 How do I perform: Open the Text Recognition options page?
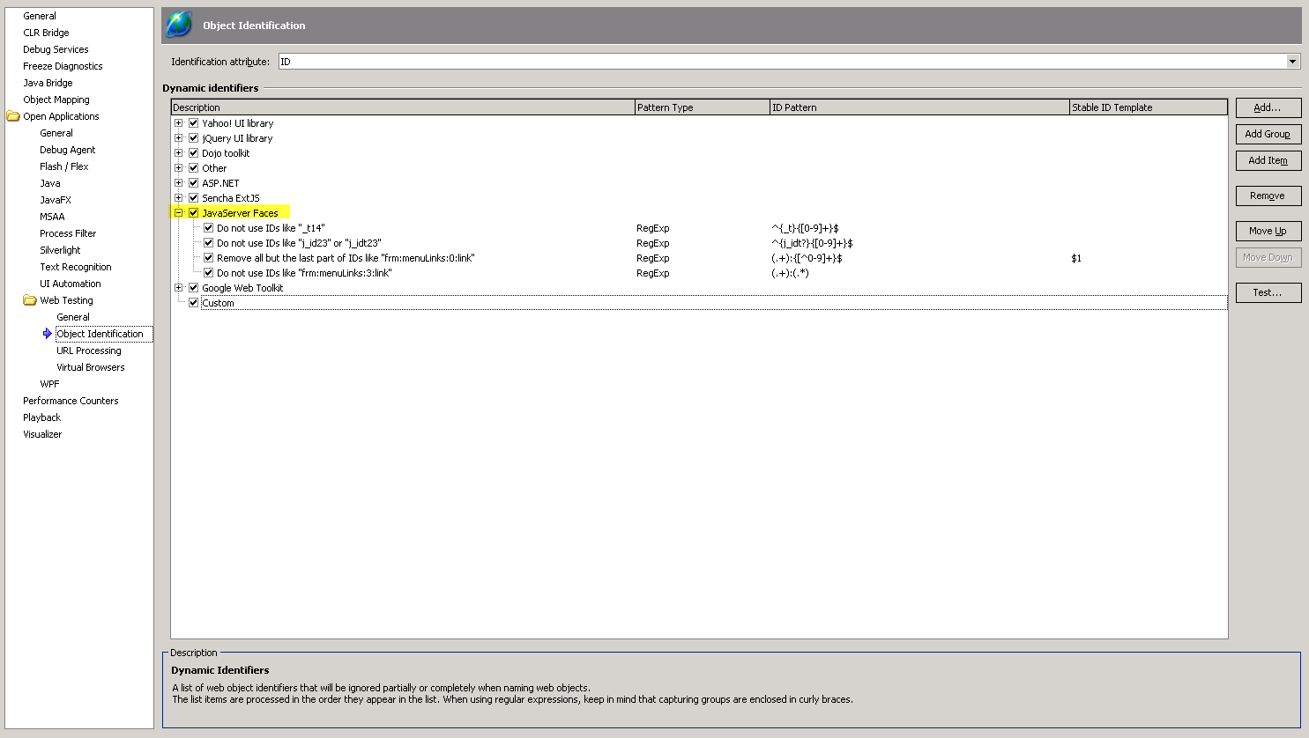click(76, 267)
